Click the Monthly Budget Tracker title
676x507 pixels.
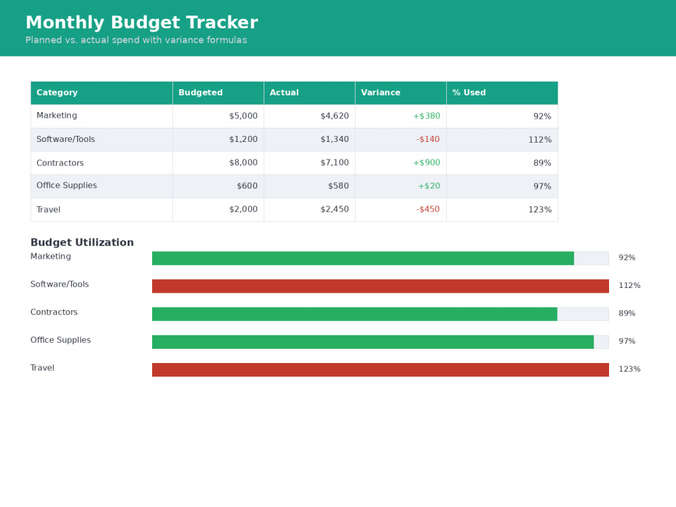click(x=142, y=23)
